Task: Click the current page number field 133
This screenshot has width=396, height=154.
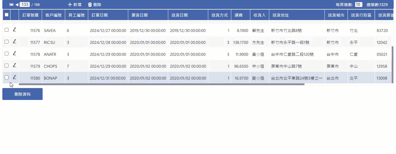Action: click(25, 4)
